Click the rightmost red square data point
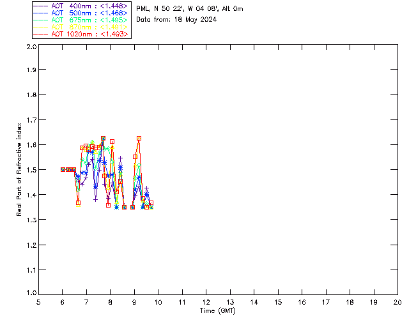 pos(151,203)
